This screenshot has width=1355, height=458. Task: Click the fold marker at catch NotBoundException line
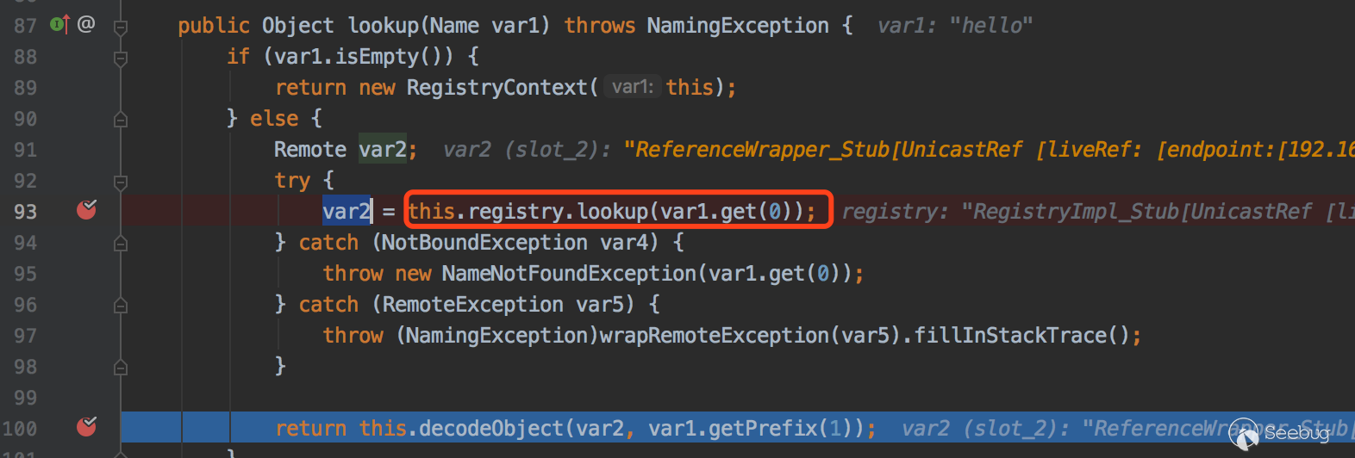coord(121,244)
